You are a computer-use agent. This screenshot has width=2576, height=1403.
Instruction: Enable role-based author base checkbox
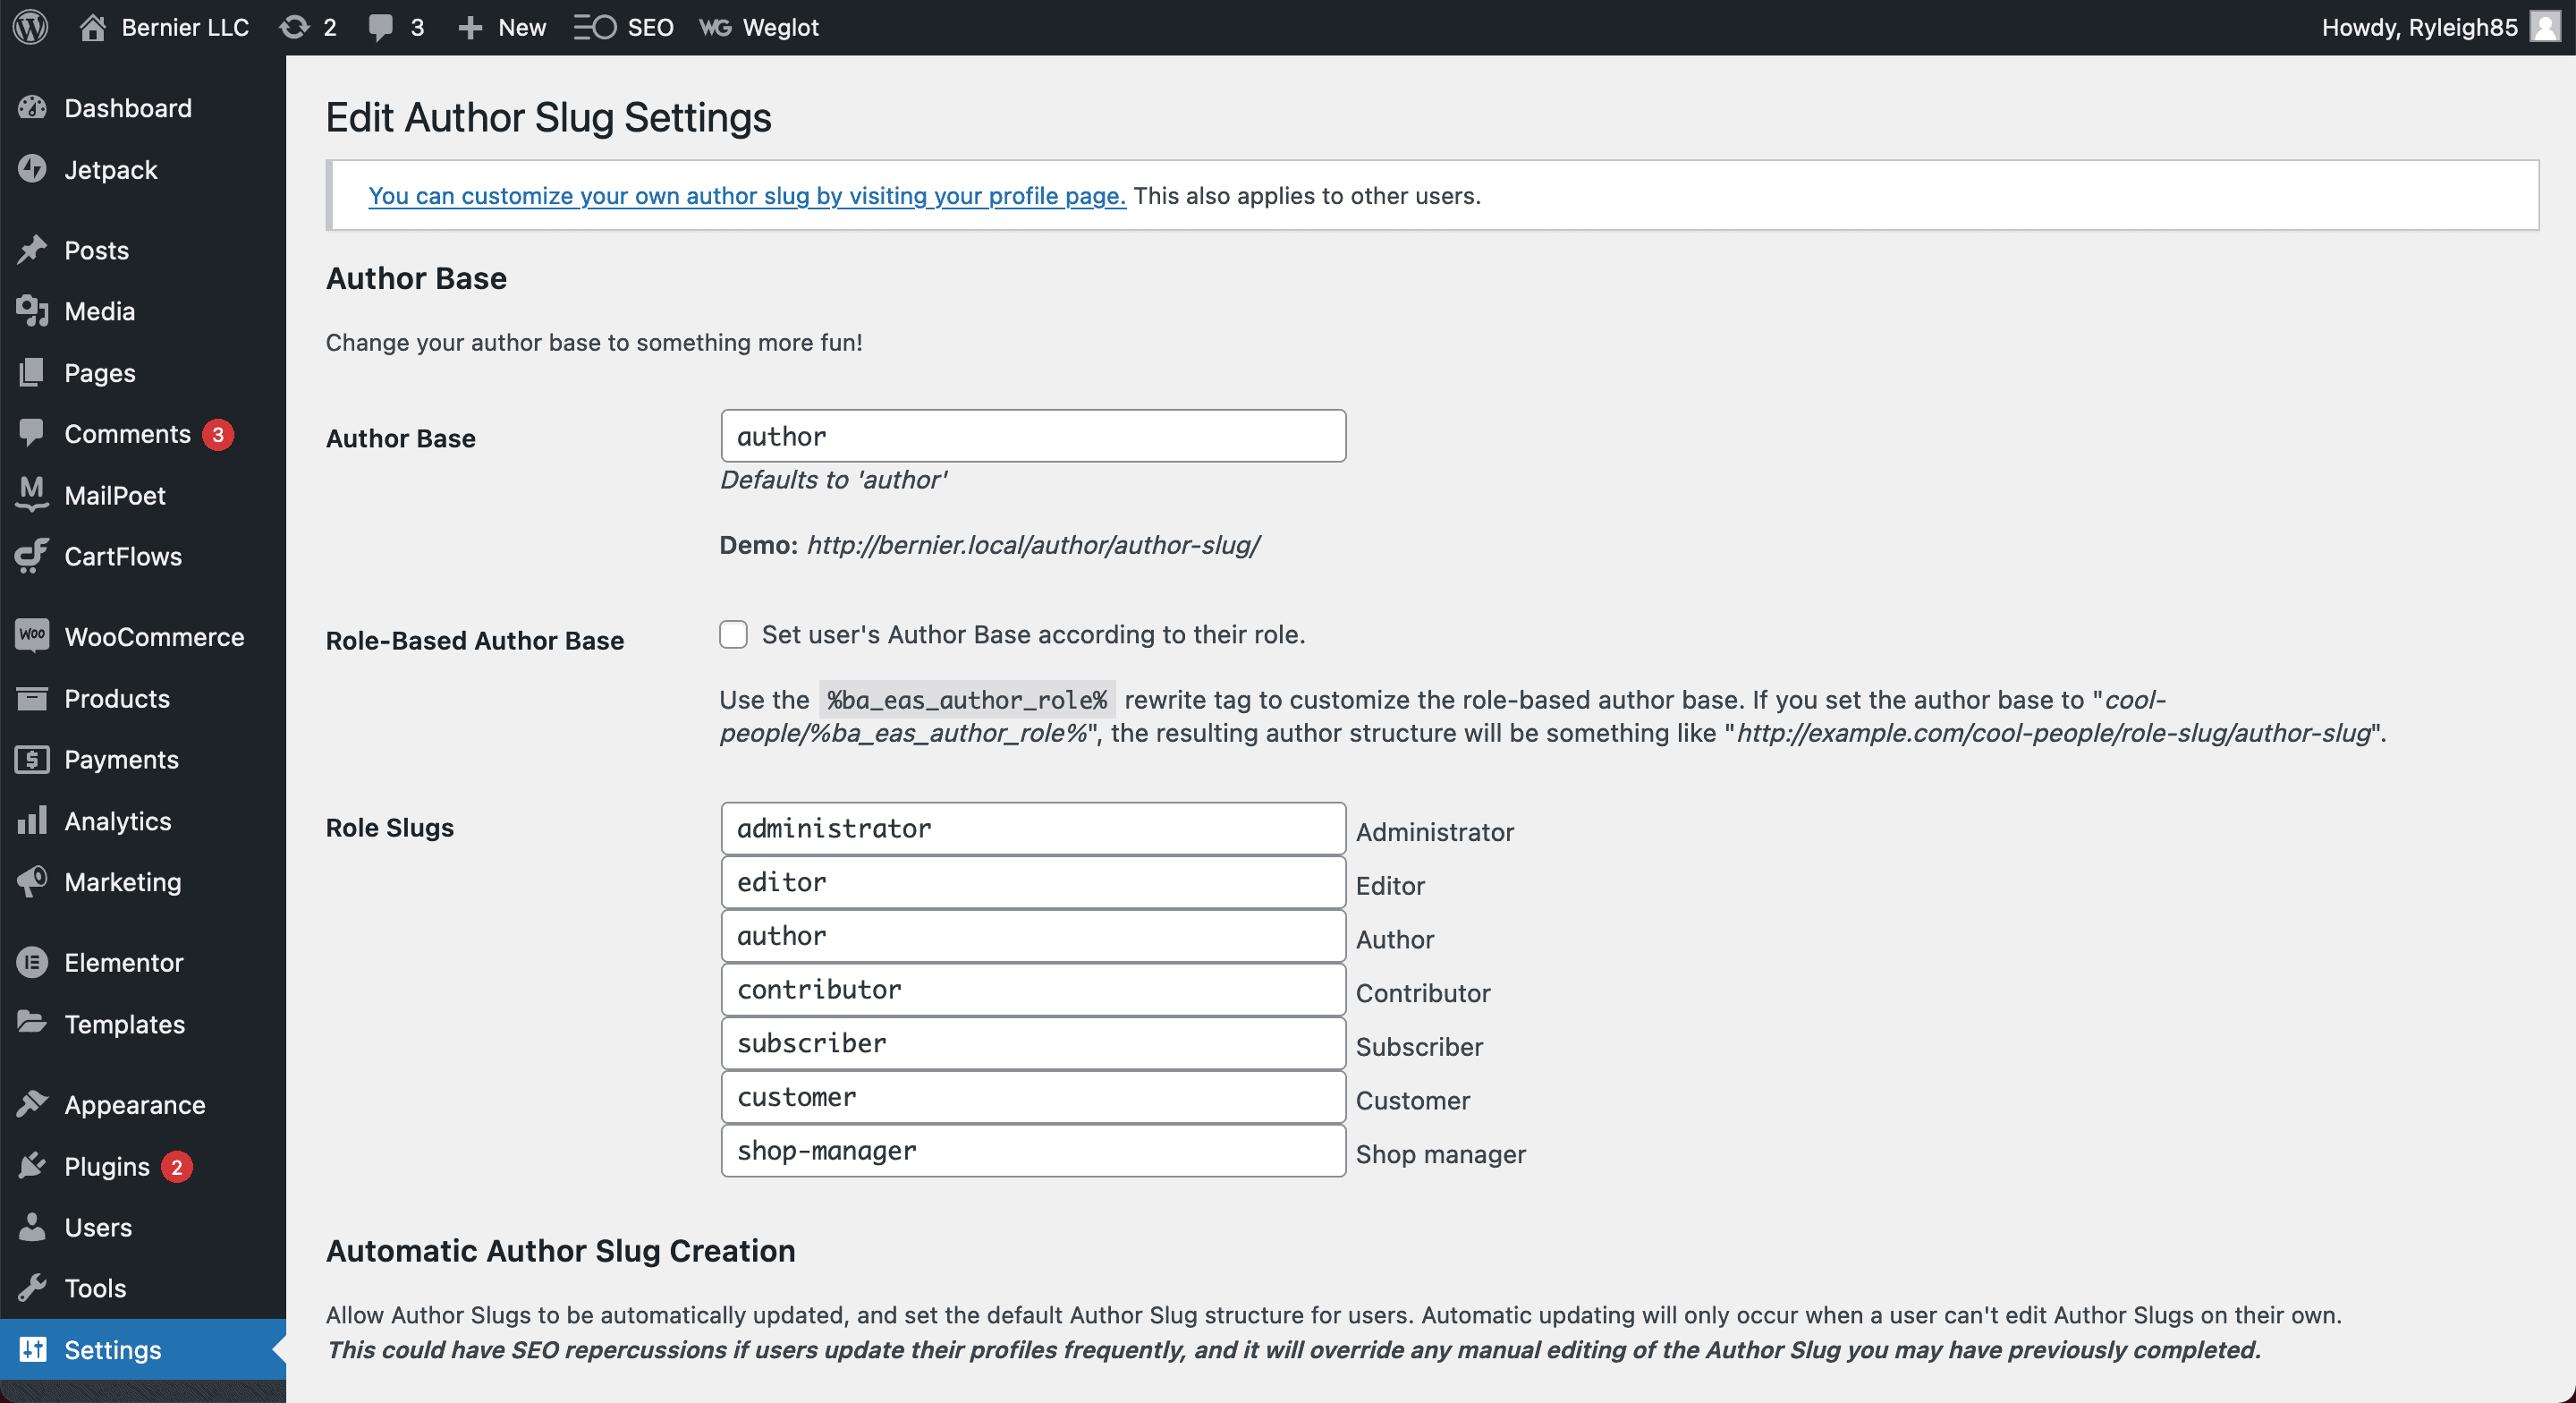pos(733,634)
